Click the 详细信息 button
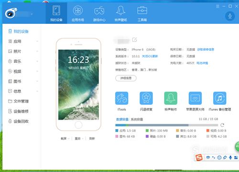 click(x=126, y=78)
